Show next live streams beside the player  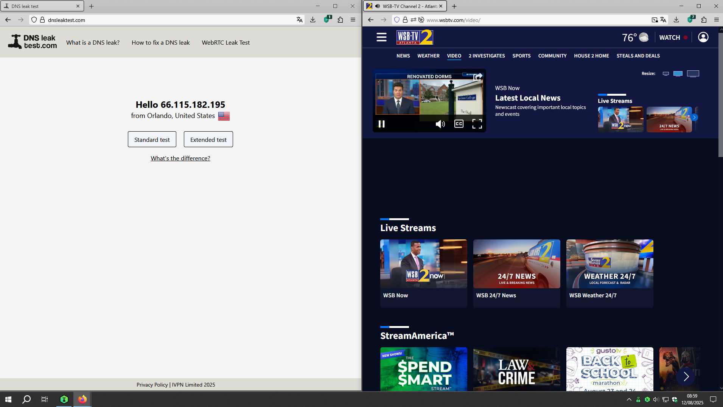(x=694, y=117)
